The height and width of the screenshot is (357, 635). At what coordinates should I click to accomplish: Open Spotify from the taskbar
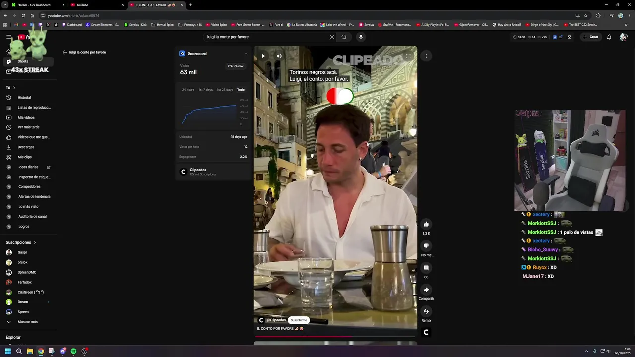click(x=73, y=351)
